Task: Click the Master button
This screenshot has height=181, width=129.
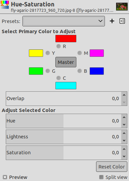Action: tap(66, 62)
